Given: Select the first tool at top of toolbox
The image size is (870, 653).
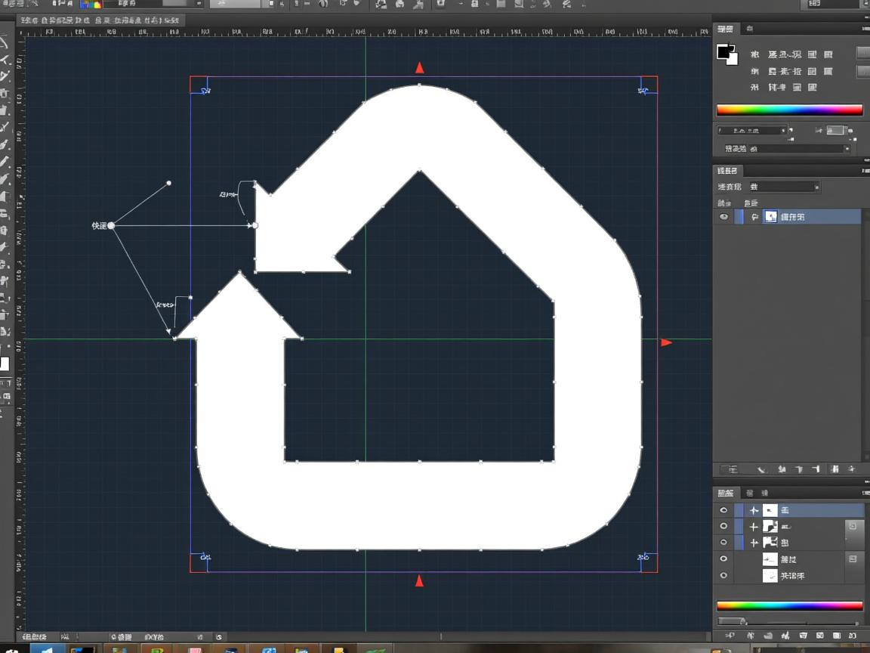Looking at the screenshot, I should pos(5,42).
